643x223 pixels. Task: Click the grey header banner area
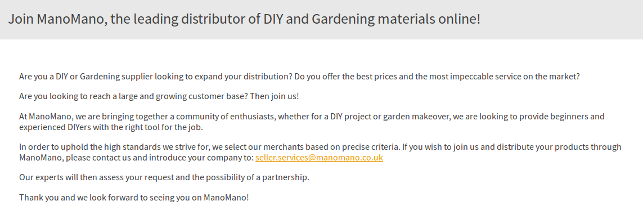pos(322,20)
